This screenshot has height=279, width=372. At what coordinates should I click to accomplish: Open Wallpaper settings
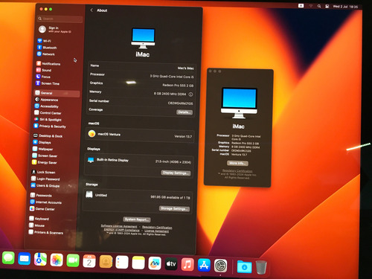[x=42, y=149]
